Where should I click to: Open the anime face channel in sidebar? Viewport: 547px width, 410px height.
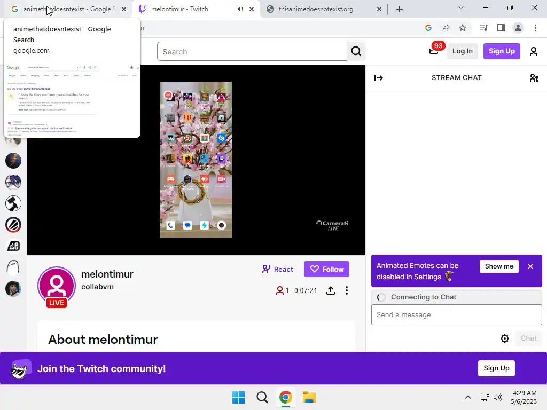pos(13,182)
